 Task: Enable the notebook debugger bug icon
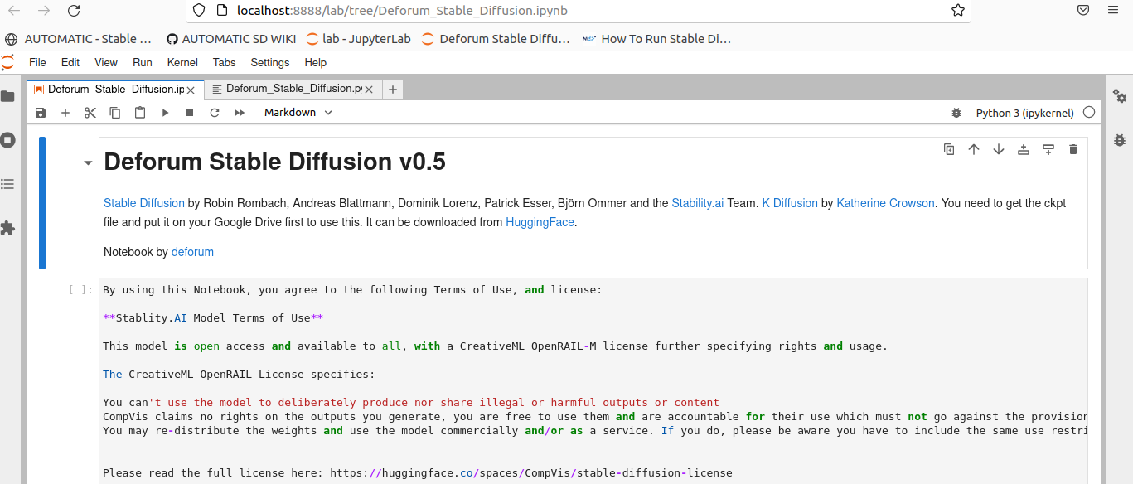pyautogui.click(x=956, y=113)
